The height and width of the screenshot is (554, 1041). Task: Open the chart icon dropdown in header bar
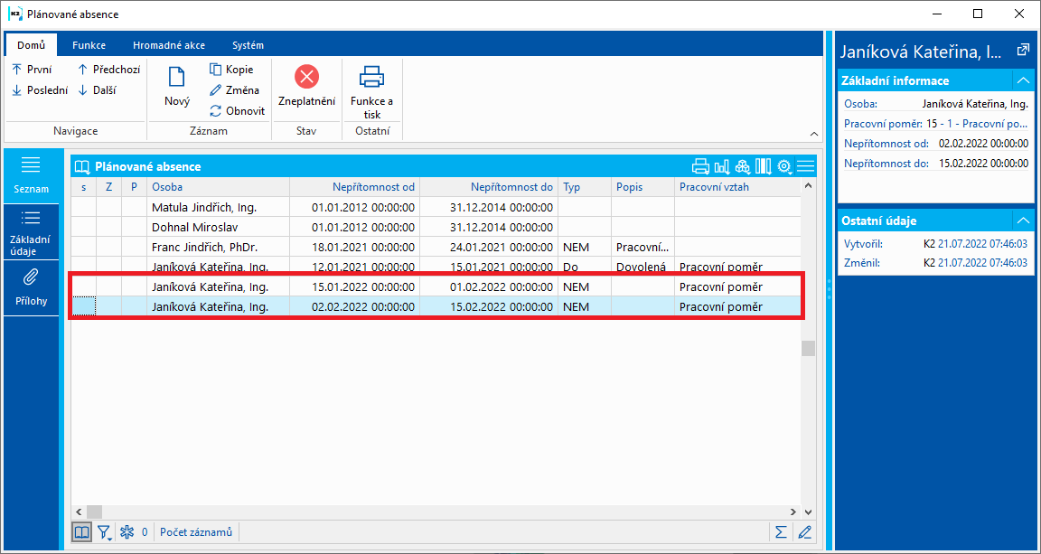(x=722, y=166)
